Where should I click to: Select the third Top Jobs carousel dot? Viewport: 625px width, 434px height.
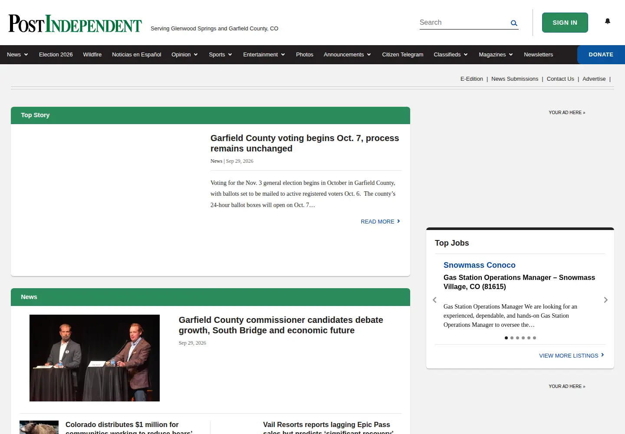[517, 338]
